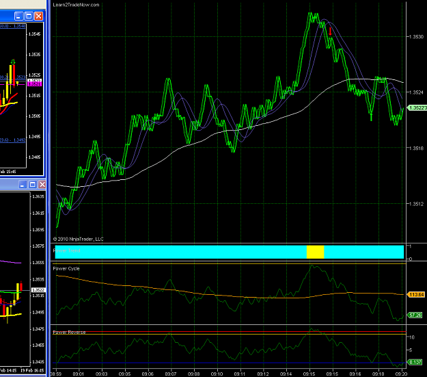Screen dimensions: 427x377
Task: Click the green 57.26 Power Cycle value tag
Action: [x=415, y=315]
